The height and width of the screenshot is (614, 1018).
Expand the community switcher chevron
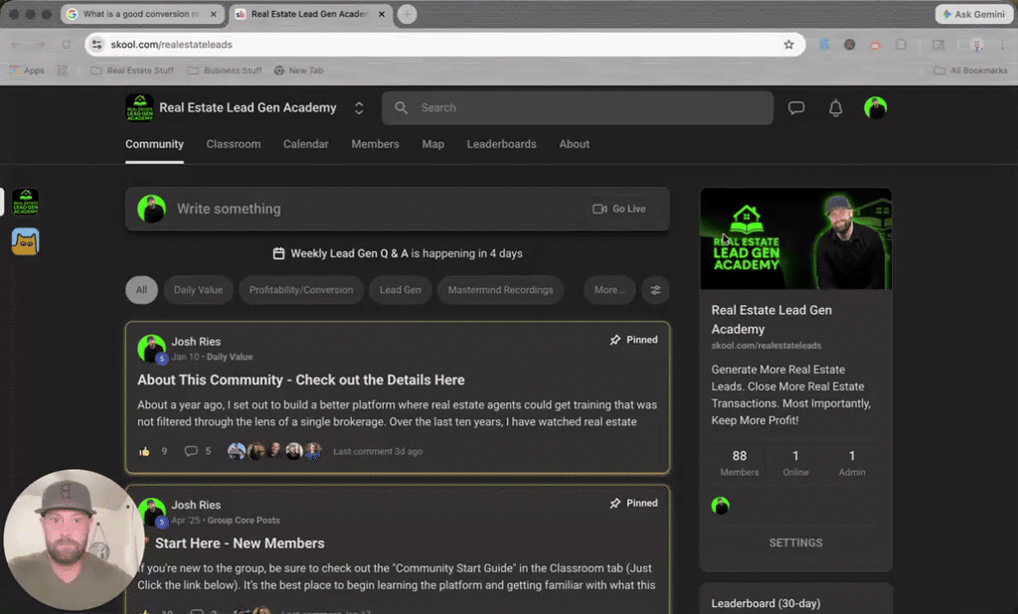click(359, 107)
